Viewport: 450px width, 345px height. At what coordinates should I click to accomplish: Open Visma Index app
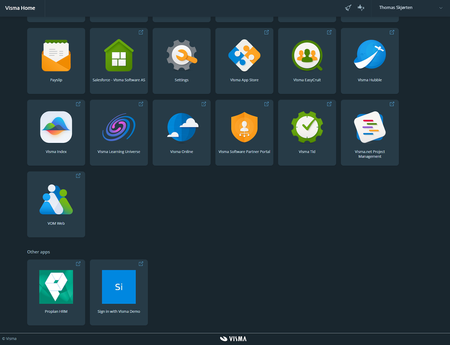pyautogui.click(x=56, y=133)
